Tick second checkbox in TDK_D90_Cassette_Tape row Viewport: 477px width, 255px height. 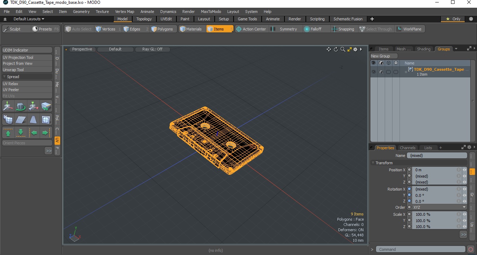click(x=396, y=72)
